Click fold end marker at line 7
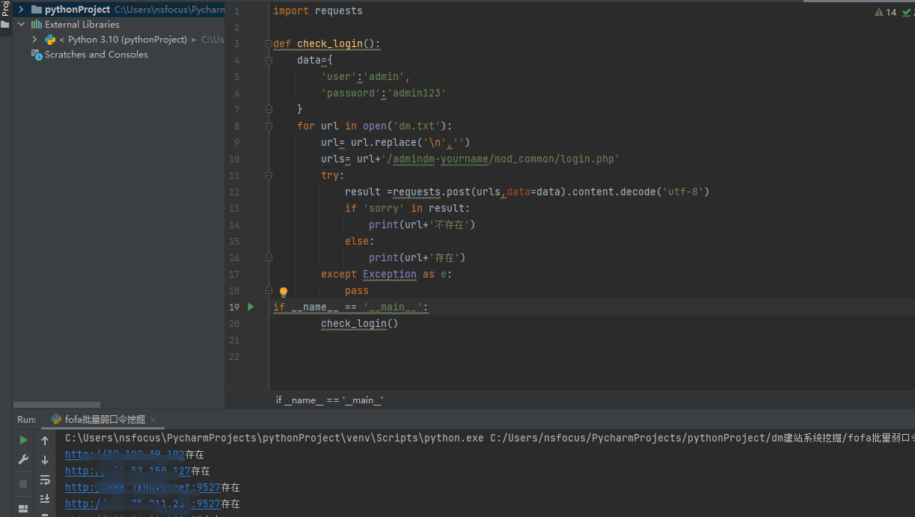915x517 pixels. click(x=269, y=110)
